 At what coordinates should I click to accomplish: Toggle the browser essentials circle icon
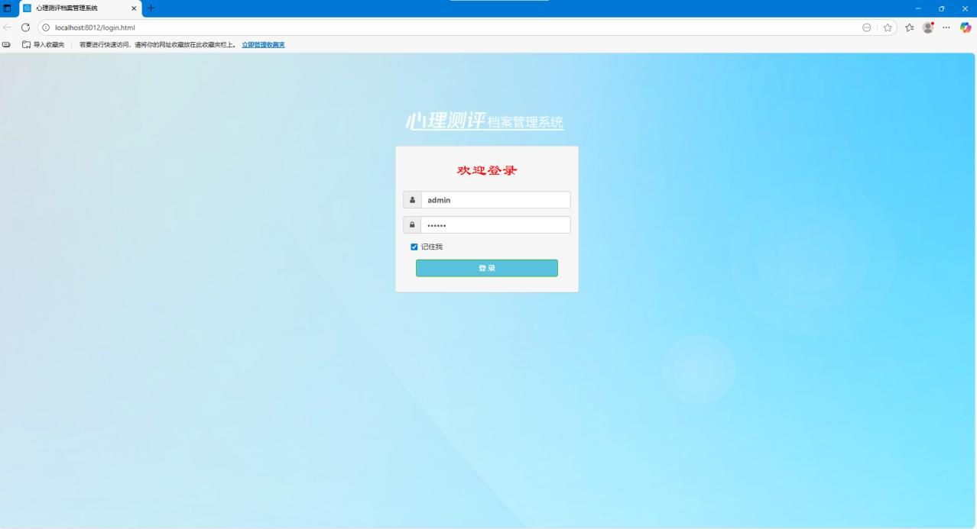(x=867, y=27)
